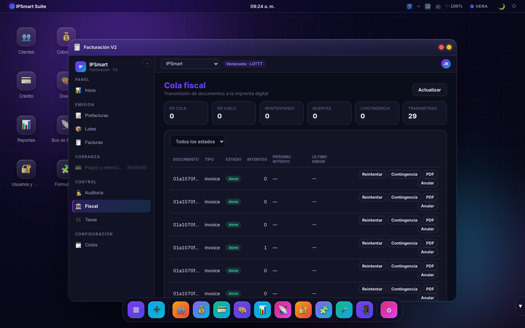525x328 pixels.
Task: Click the grid launcher icon in the dock
Action: pos(136,310)
